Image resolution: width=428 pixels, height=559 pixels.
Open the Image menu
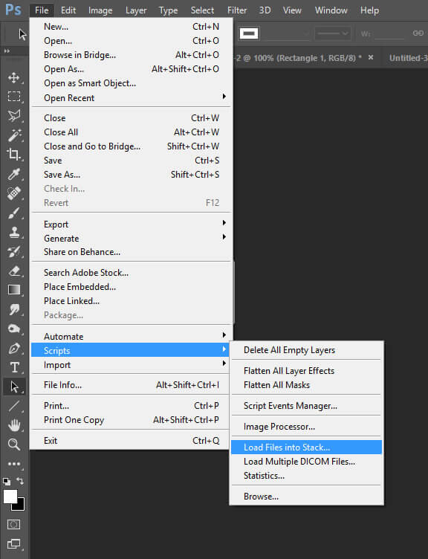[x=100, y=10]
